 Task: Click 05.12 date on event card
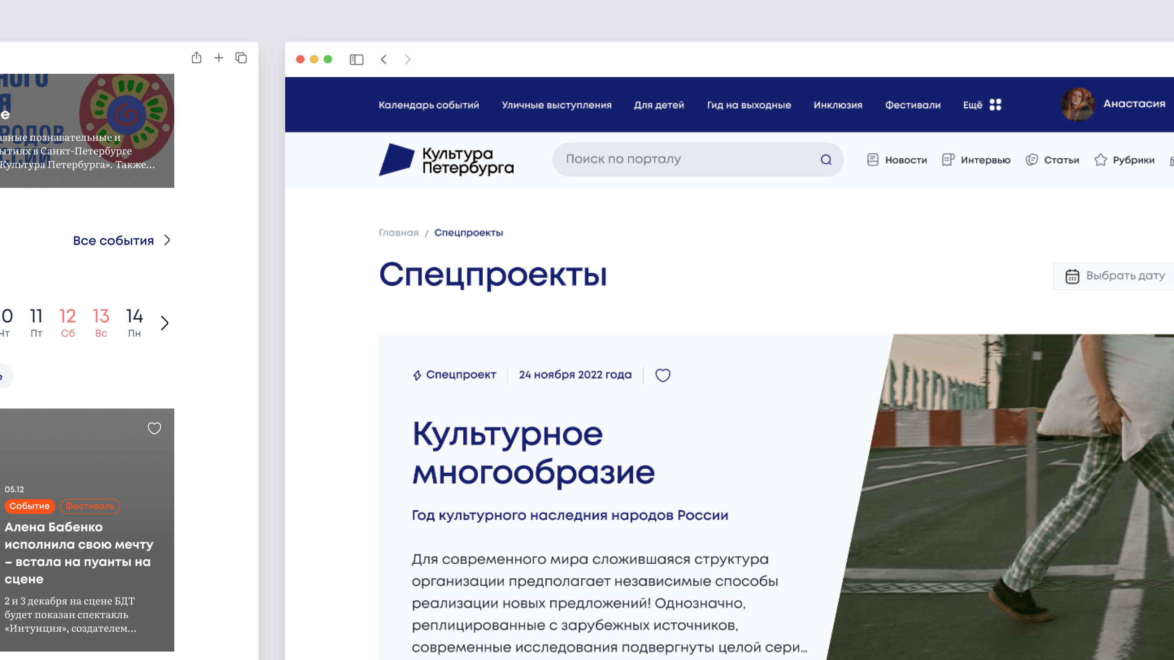pyautogui.click(x=14, y=489)
